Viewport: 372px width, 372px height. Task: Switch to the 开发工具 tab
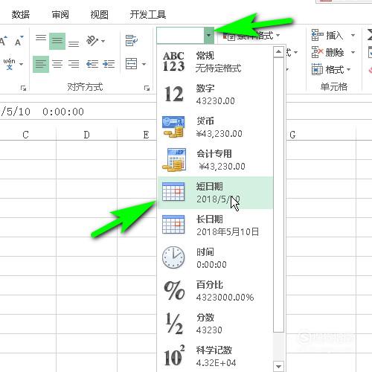pyautogui.click(x=148, y=15)
